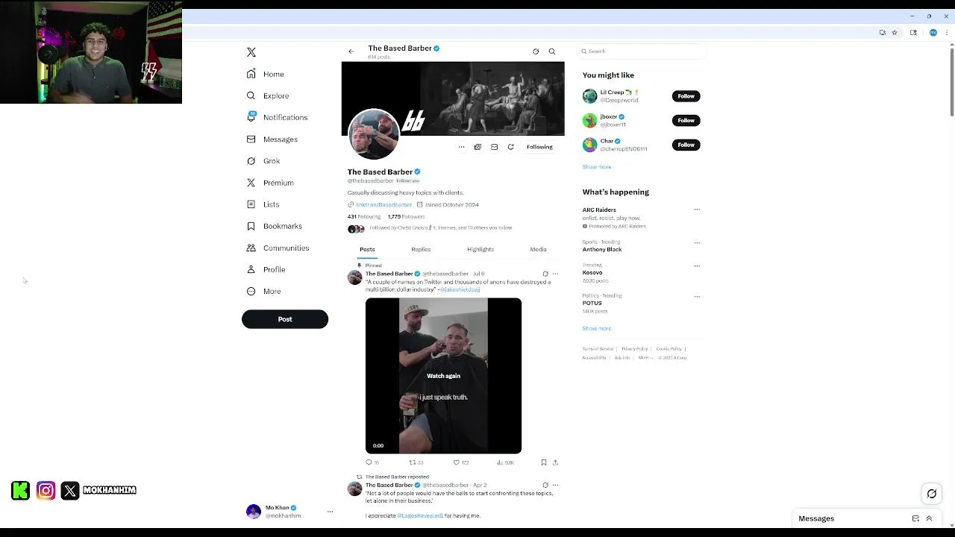Open more options on the Apr 2 post

point(555,485)
